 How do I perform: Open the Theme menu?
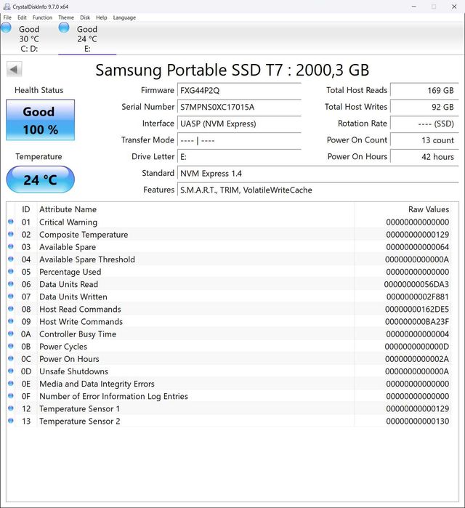pos(66,17)
